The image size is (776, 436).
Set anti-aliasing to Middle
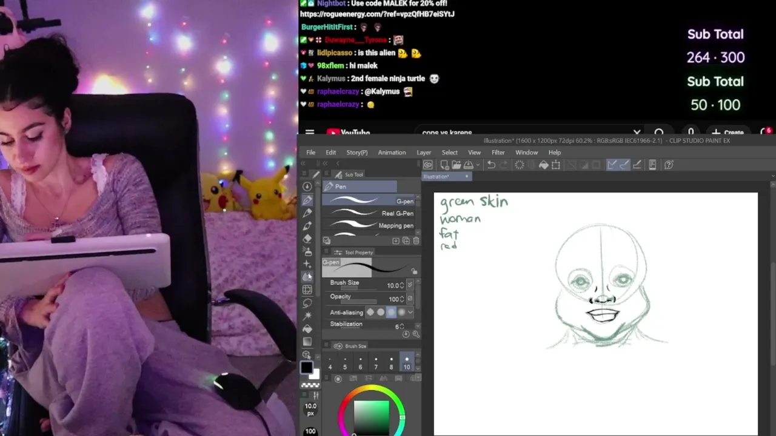click(391, 312)
